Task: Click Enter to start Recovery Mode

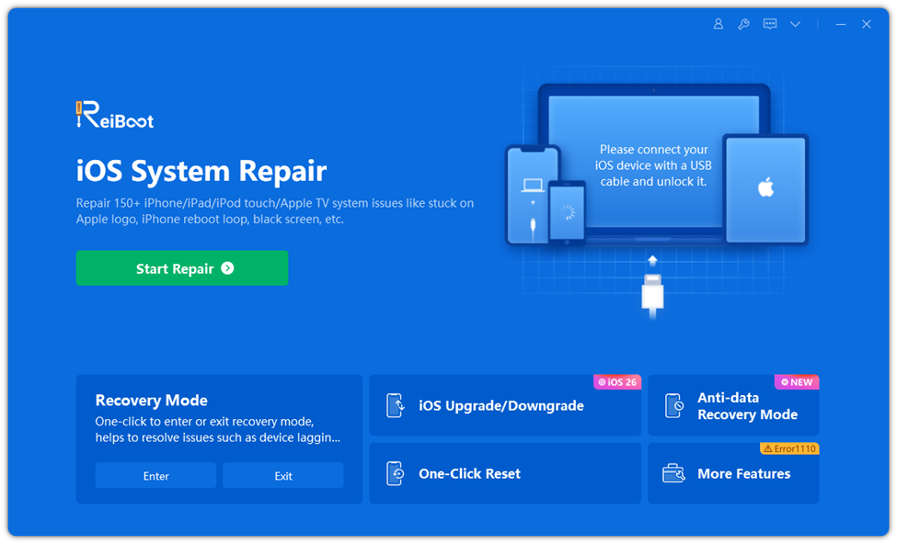Action: tap(155, 475)
